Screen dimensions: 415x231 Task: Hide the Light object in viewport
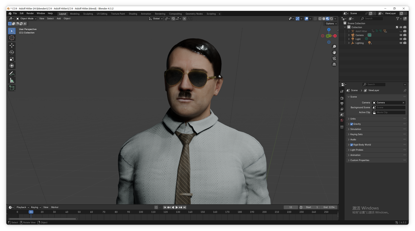[x=401, y=39]
